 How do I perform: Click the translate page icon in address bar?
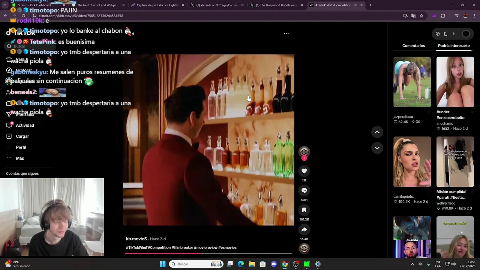coord(413,16)
